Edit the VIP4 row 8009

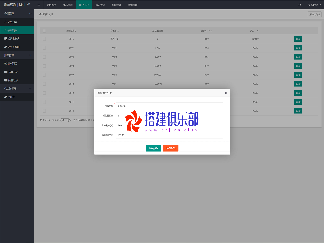point(298,75)
